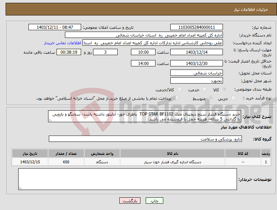This screenshot has width=277, height=210.
Task: Select the خدمت radio button
Action: (204, 89)
